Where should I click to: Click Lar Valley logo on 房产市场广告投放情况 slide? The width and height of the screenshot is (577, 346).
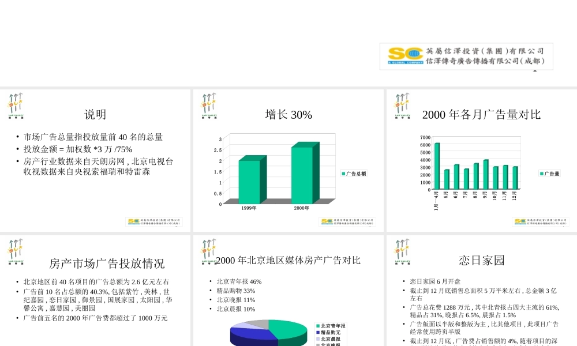tap(15, 251)
